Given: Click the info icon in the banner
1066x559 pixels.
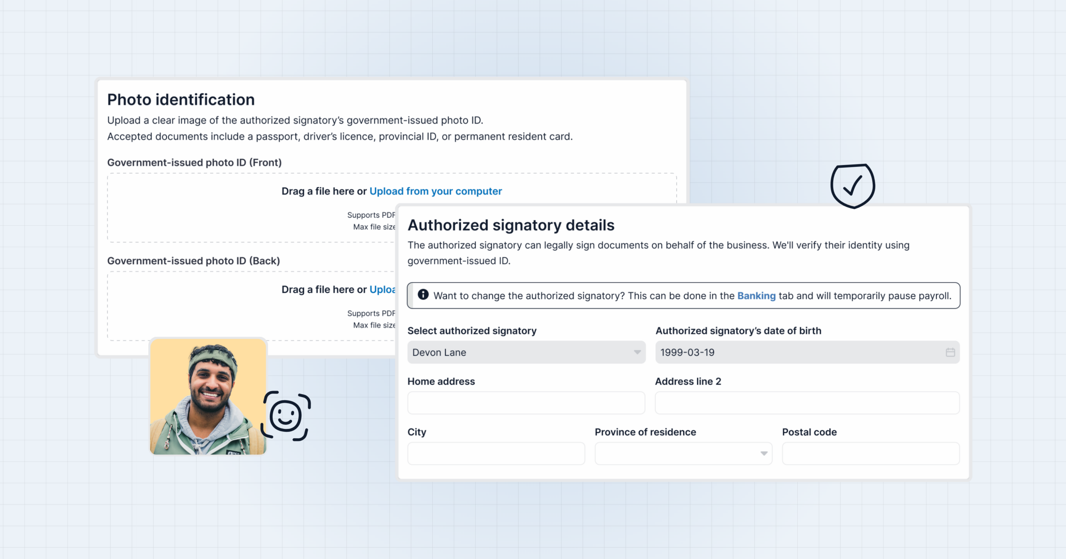Looking at the screenshot, I should (423, 294).
